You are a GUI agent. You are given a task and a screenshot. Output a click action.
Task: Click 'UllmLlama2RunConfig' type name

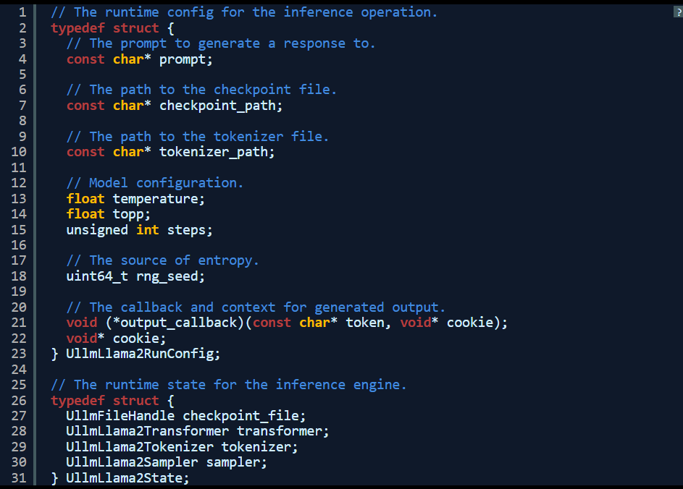click(x=139, y=354)
